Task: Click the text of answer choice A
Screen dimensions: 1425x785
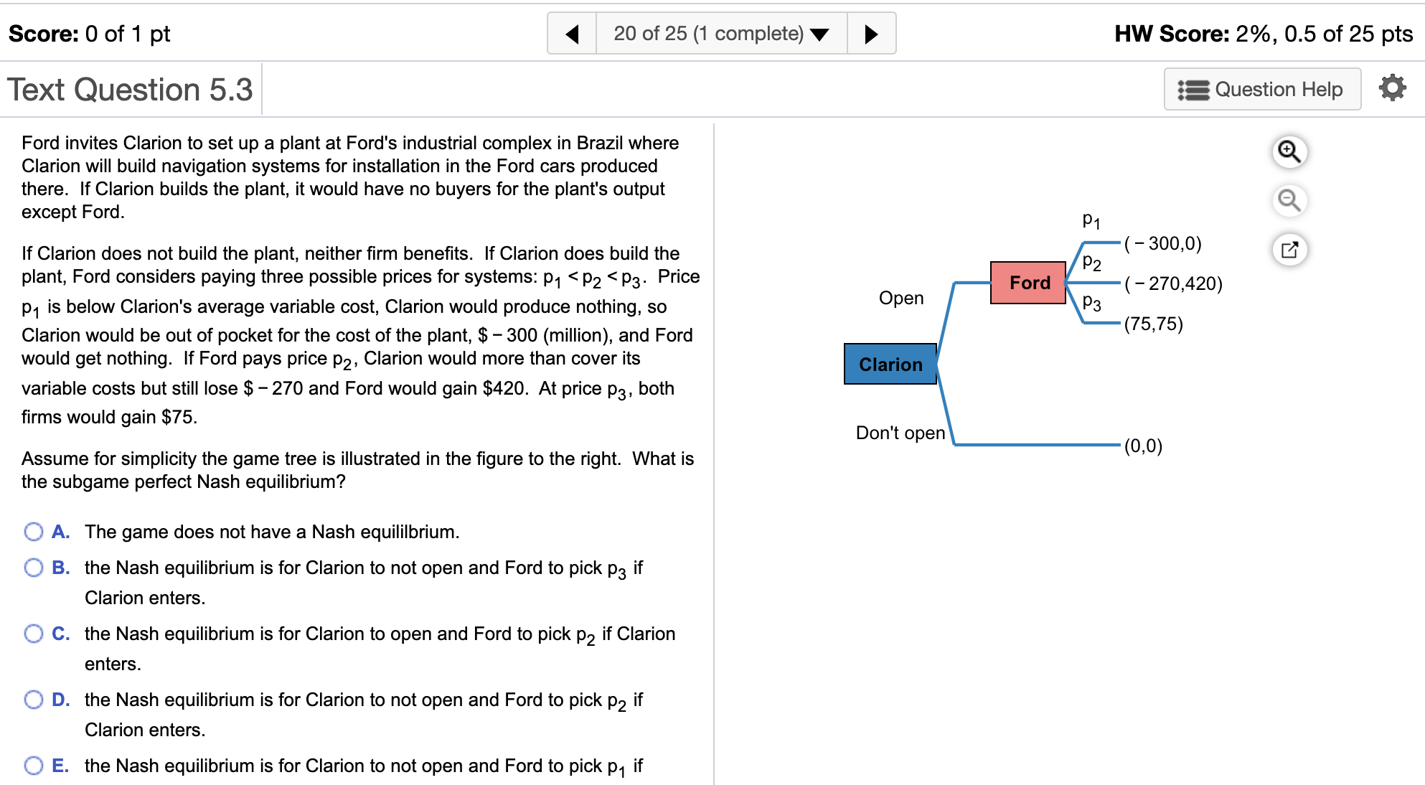Action: click(x=271, y=532)
